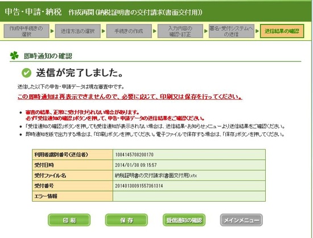Viewport: 313px width, 238px height.
Task: Click file name 納税証明書の交付請求(書面交付用).xtx
Action: tap(156, 176)
